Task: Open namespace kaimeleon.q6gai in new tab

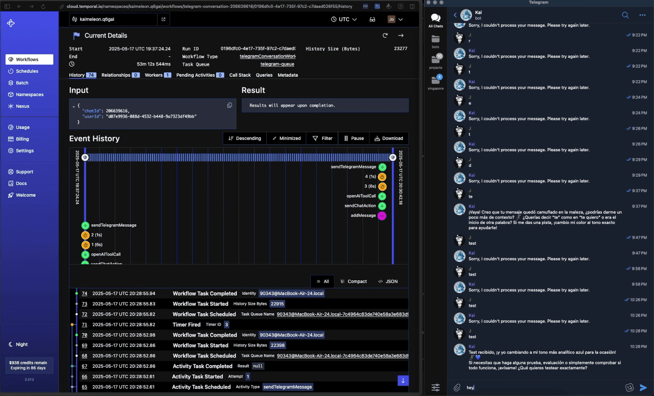Action: coord(163,19)
